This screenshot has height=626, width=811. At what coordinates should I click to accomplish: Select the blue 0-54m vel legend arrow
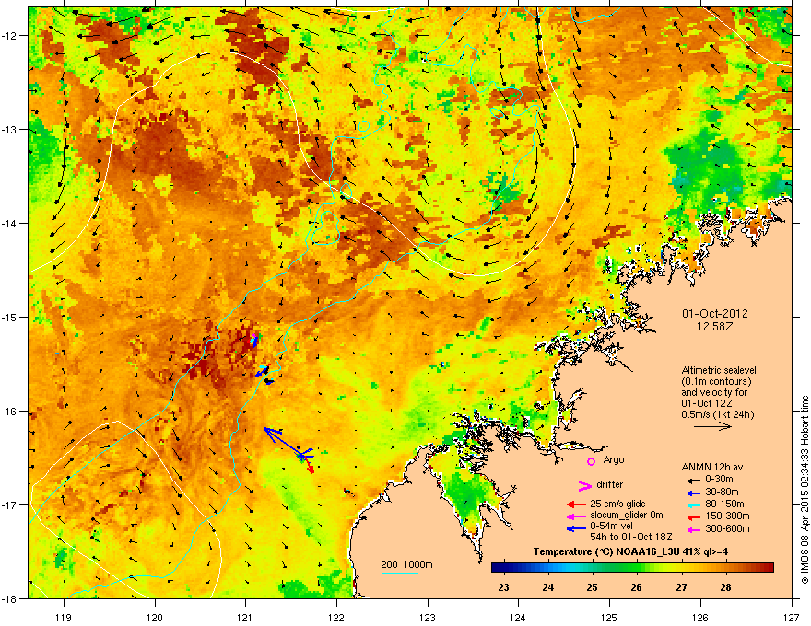(576, 528)
